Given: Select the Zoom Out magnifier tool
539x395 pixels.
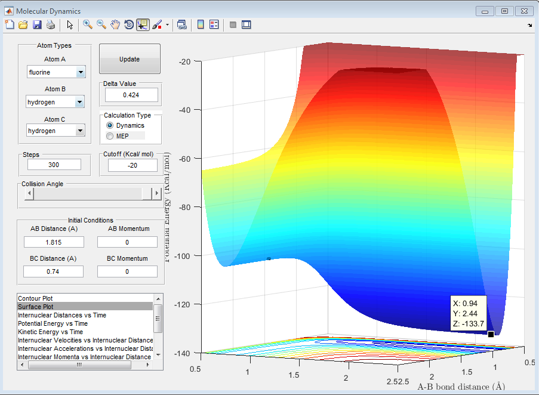Looking at the screenshot, I should 101,24.
